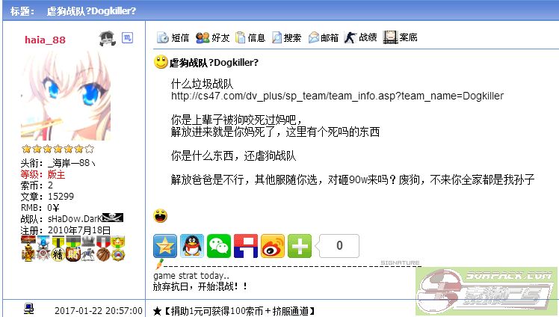
Task: Click the share count box
Action: click(339, 246)
